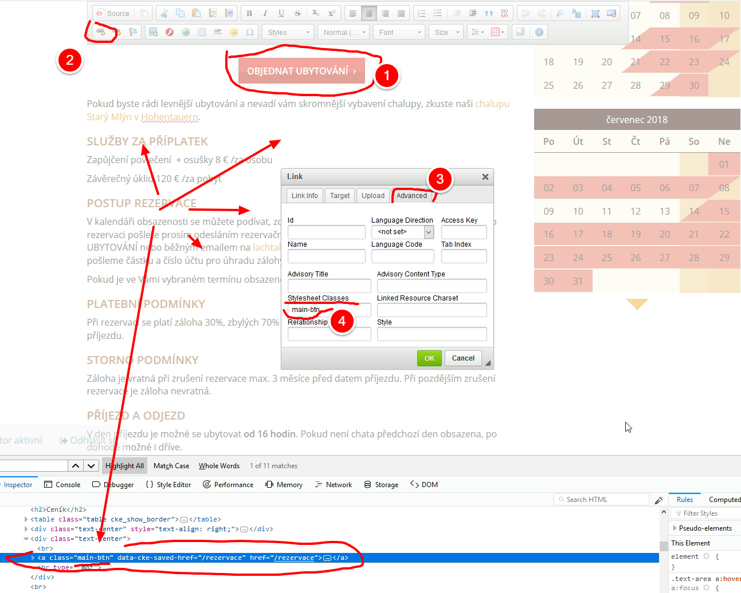Open the Font dropdown
741x593 pixels.
399,32
